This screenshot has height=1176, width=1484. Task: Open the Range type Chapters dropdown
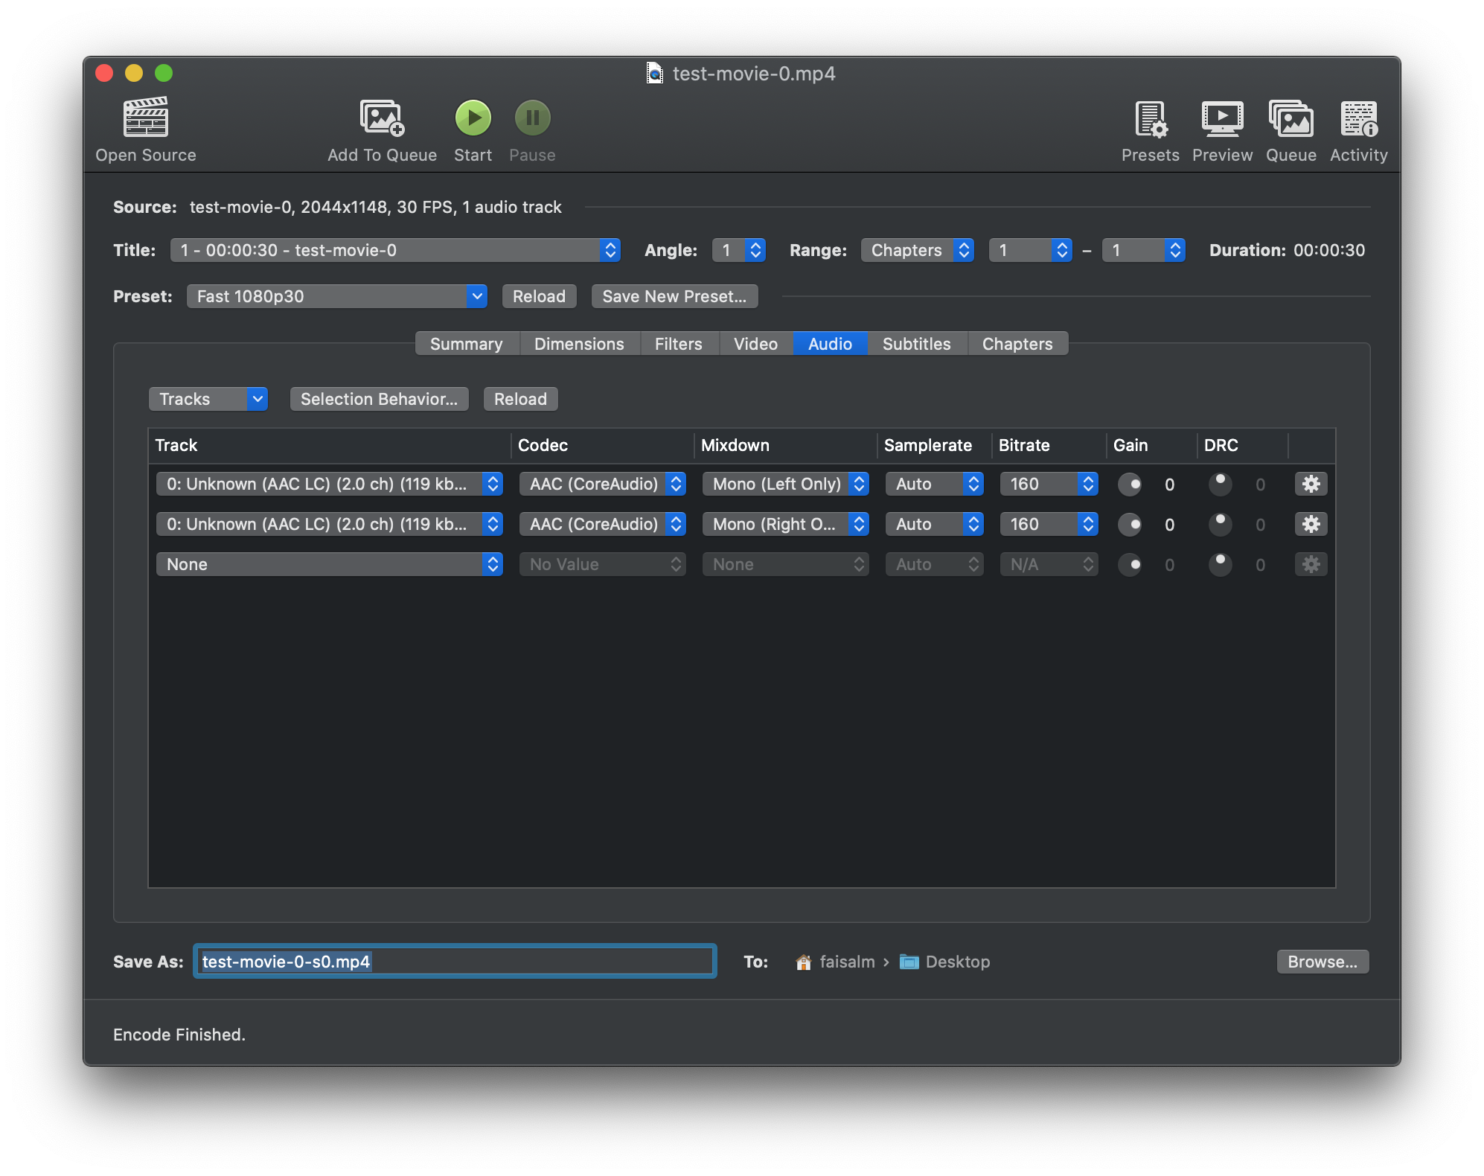(917, 250)
